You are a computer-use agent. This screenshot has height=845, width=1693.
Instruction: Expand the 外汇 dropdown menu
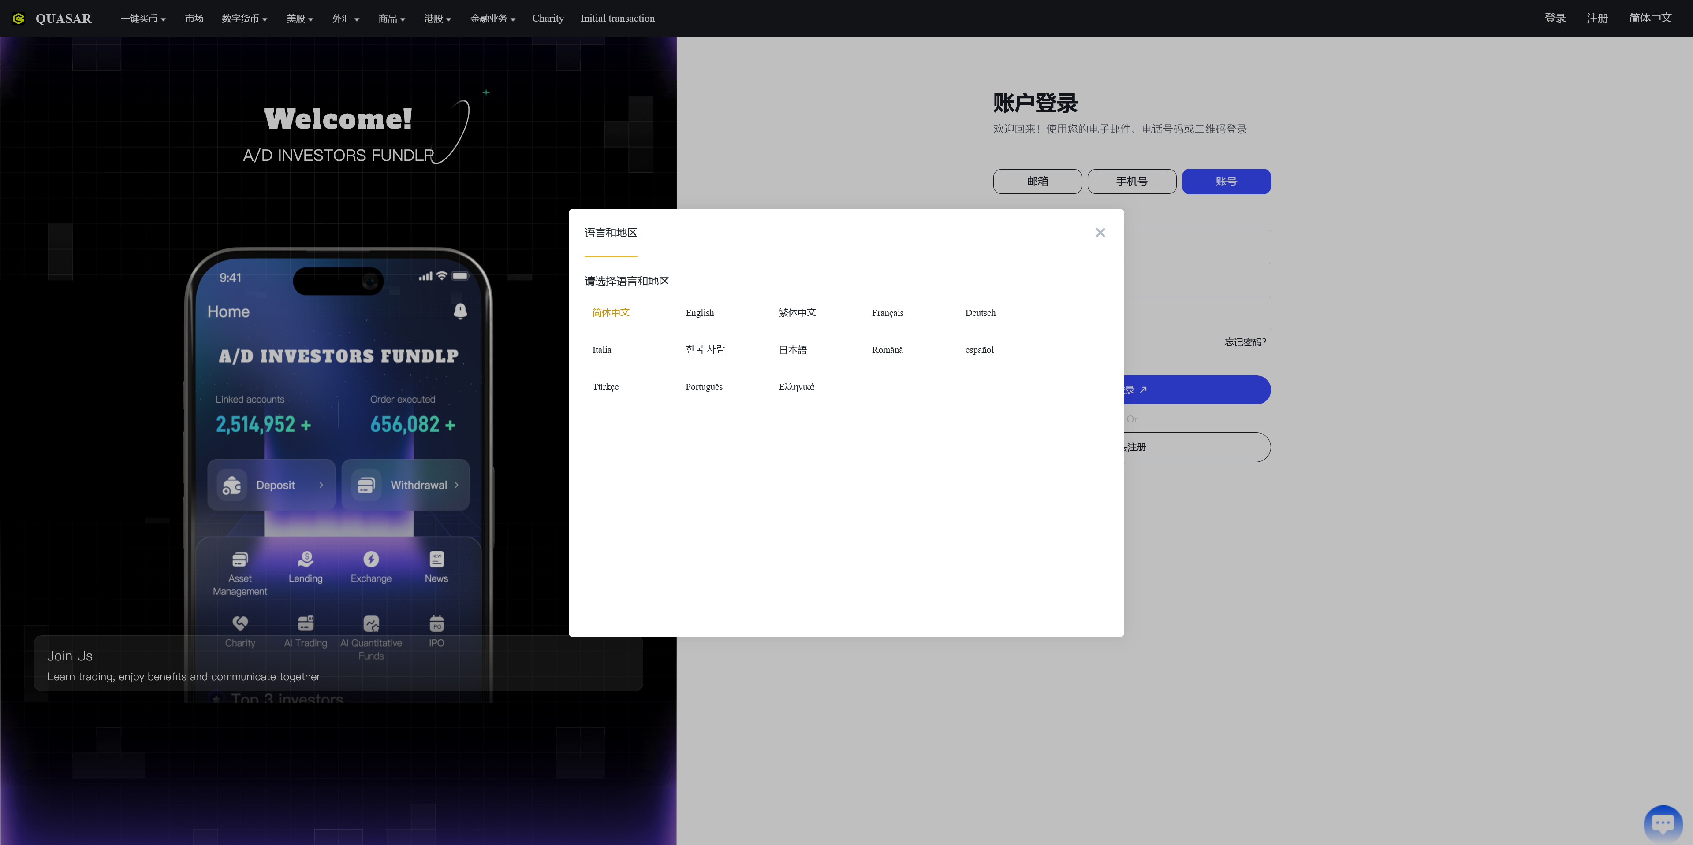click(x=346, y=19)
